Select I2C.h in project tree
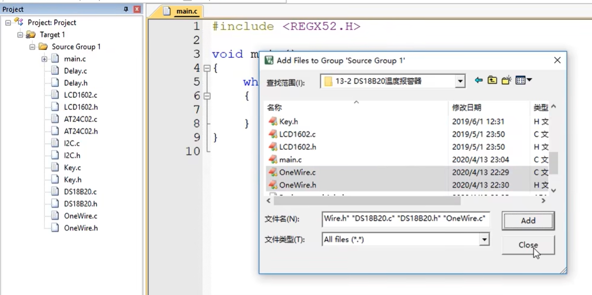 [72, 156]
